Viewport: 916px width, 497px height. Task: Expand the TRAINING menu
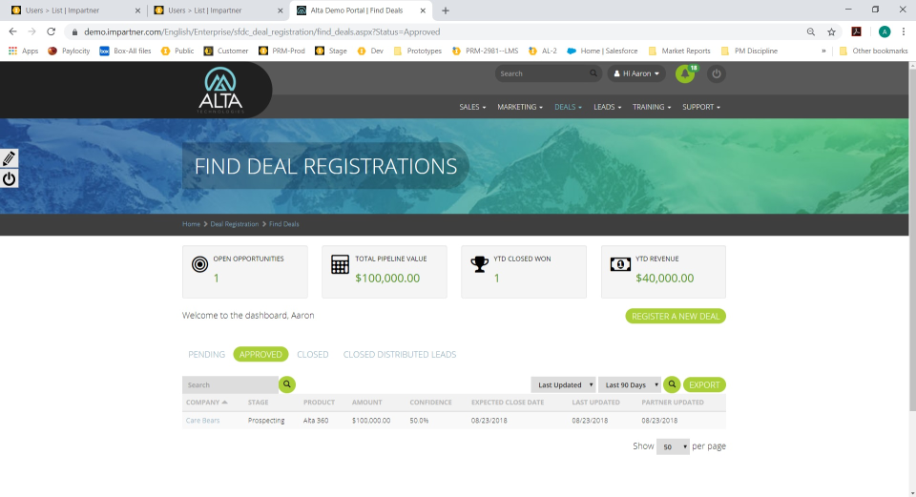[652, 107]
